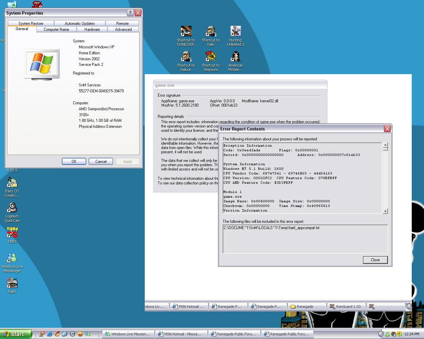Launch American McGee desktop shortcut
The height and width of the screenshot is (339, 424).
pos(236,57)
